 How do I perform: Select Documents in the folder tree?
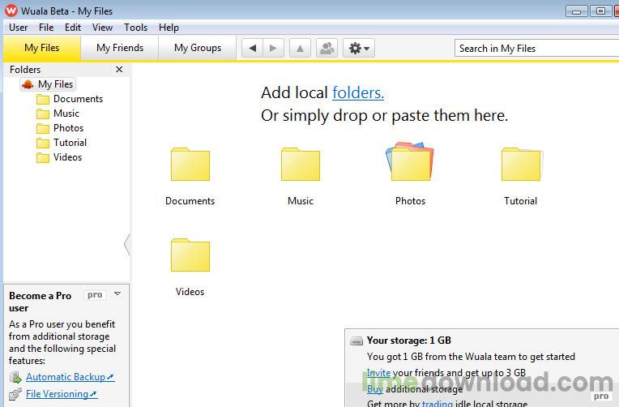tap(78, 99)
